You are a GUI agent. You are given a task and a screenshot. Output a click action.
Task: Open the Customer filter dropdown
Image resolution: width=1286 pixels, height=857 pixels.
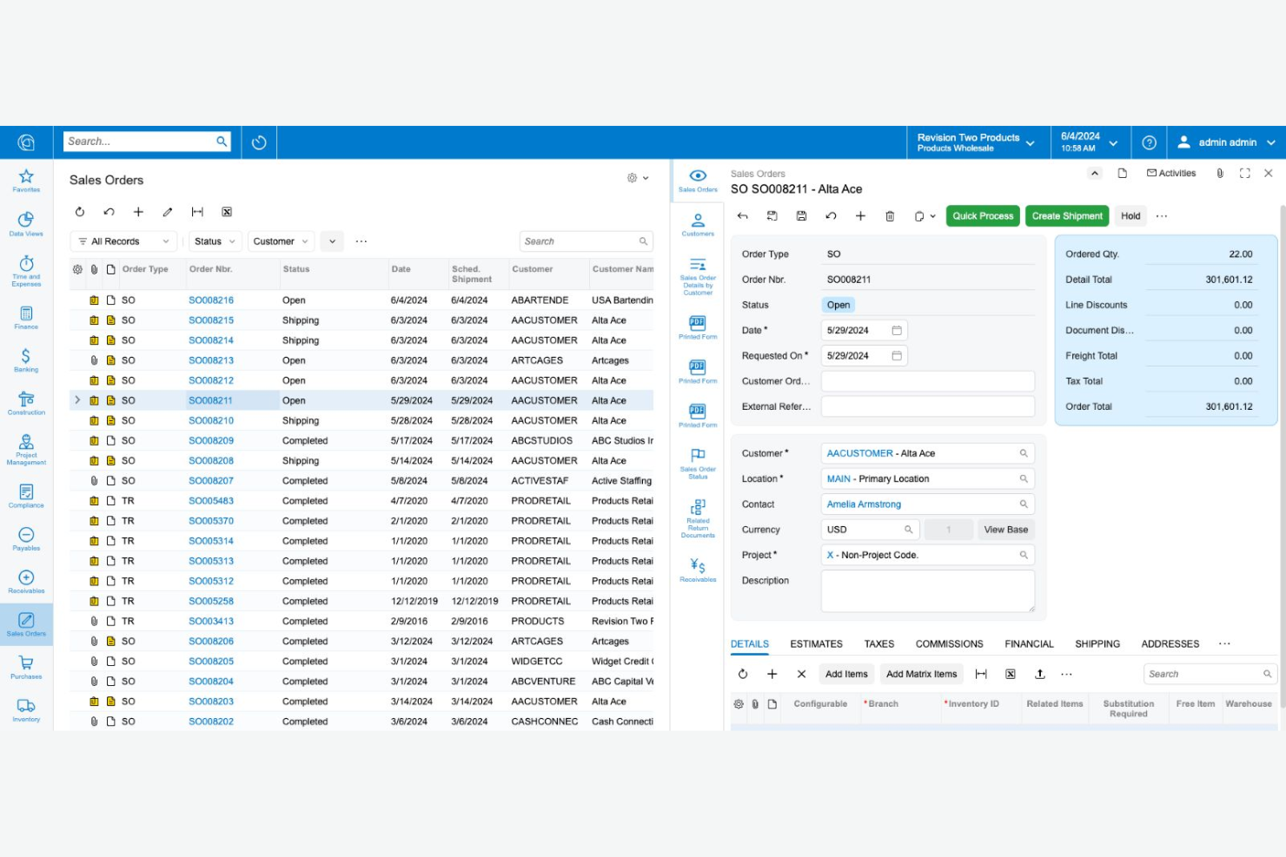point(280,241)
